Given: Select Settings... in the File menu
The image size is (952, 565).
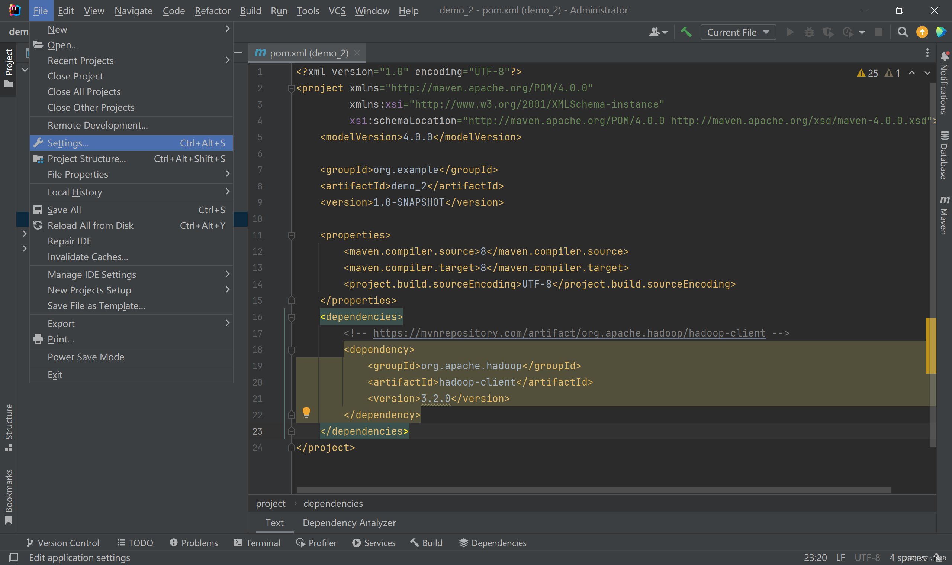Looking at the screenshot, I should [x=131, y=143].
